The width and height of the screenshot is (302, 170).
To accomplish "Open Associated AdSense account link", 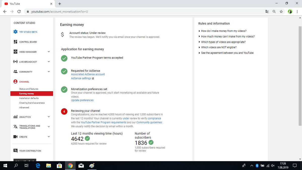I will (88, 74).
